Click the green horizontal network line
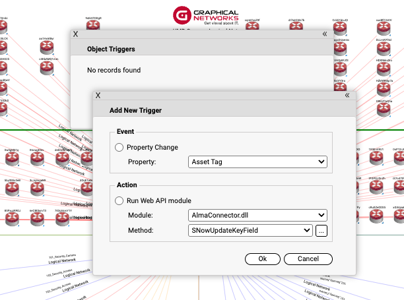This screenshot has height=300, width=404. (40, 131)
